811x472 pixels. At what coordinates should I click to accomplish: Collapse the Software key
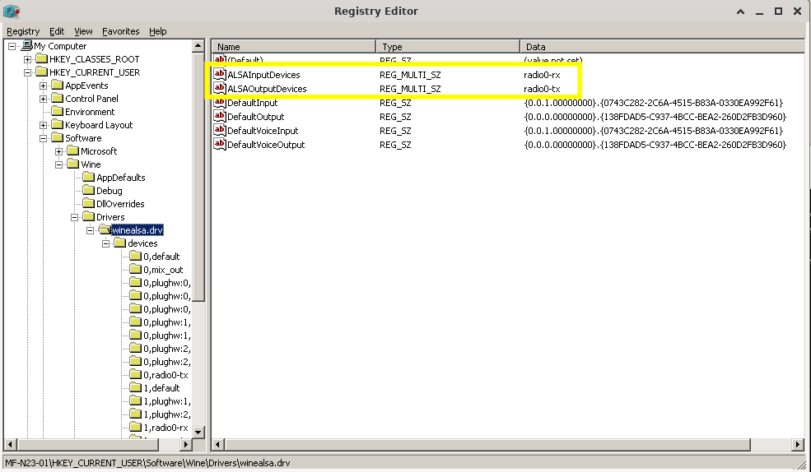coord(44,138)
